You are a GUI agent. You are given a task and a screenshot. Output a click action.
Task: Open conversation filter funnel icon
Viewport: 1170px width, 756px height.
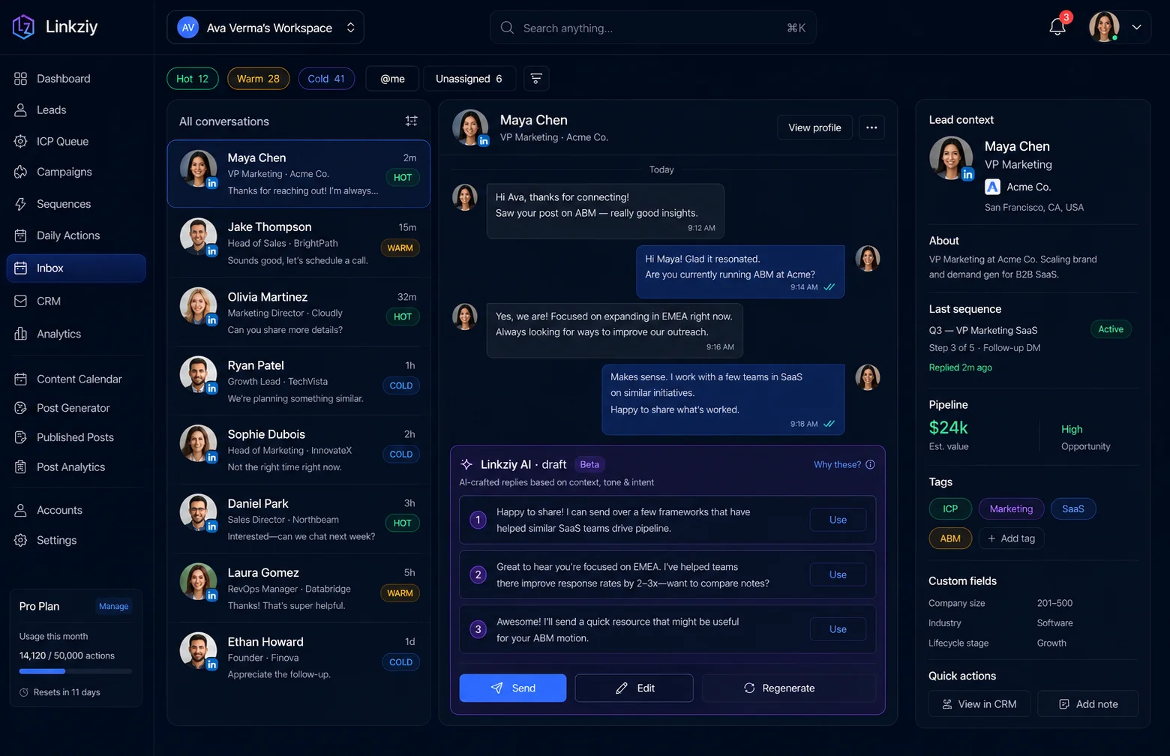(x=536, y=79)
